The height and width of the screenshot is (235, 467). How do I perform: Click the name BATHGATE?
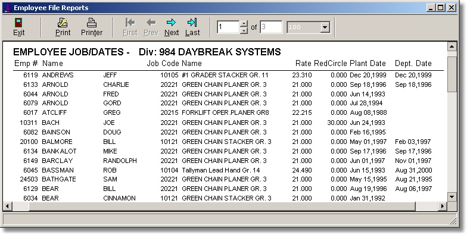tap(59, 179)
